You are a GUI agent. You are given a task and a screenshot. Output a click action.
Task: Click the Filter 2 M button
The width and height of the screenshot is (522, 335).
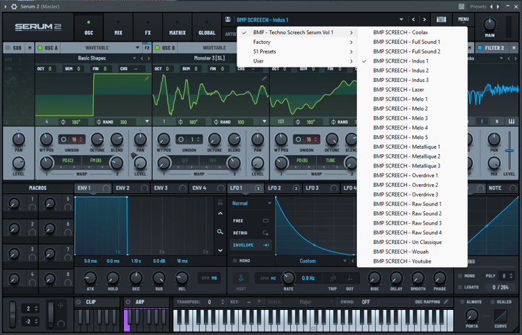coord(514,48)
